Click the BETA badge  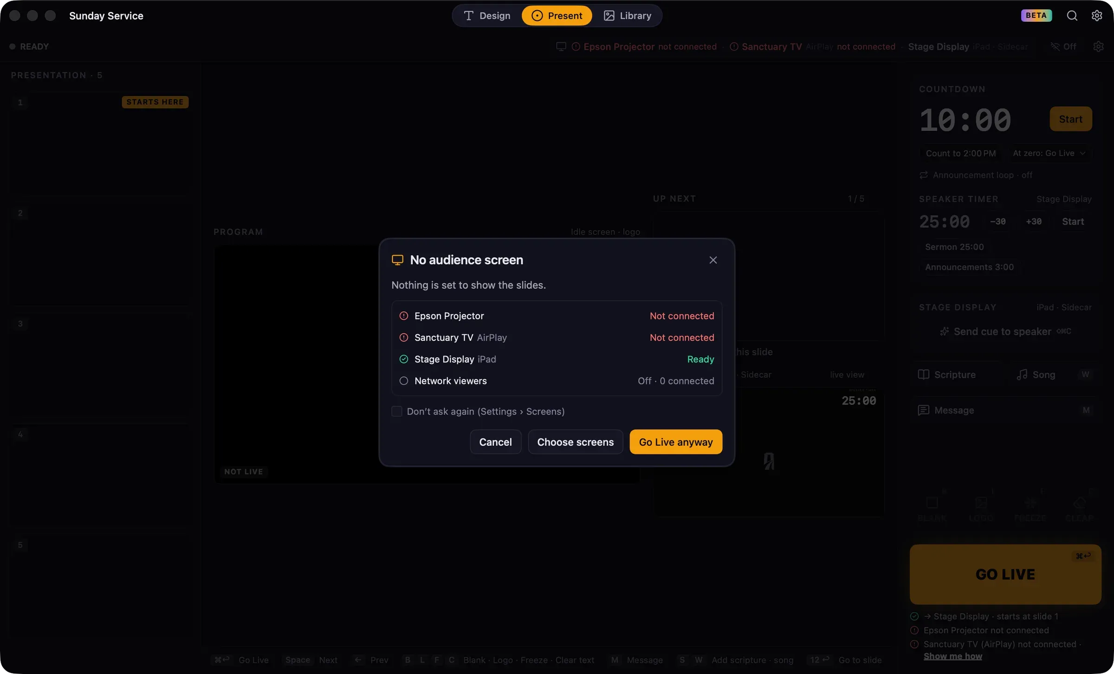[1036, 15]
